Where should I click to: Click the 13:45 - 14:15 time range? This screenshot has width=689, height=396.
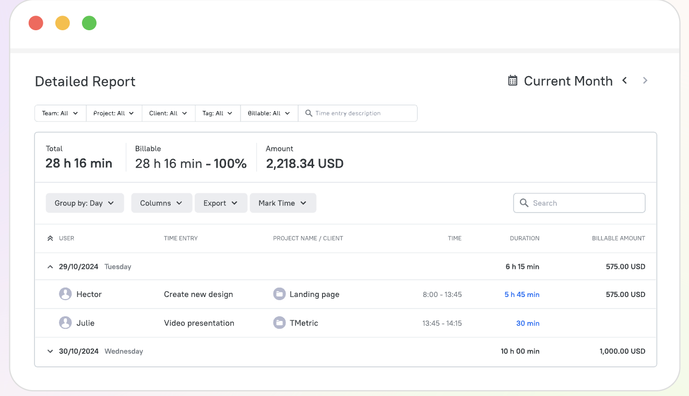[442, 323]
